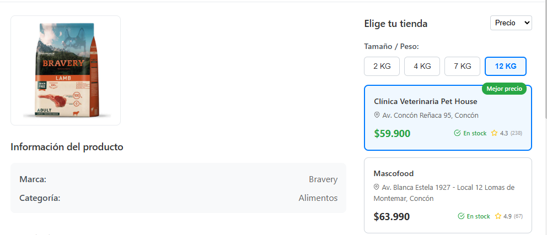This screenshot has width=547, height=235.
Task: Click the in-stock check icon on Mascofood card
Action: point(461,216)
